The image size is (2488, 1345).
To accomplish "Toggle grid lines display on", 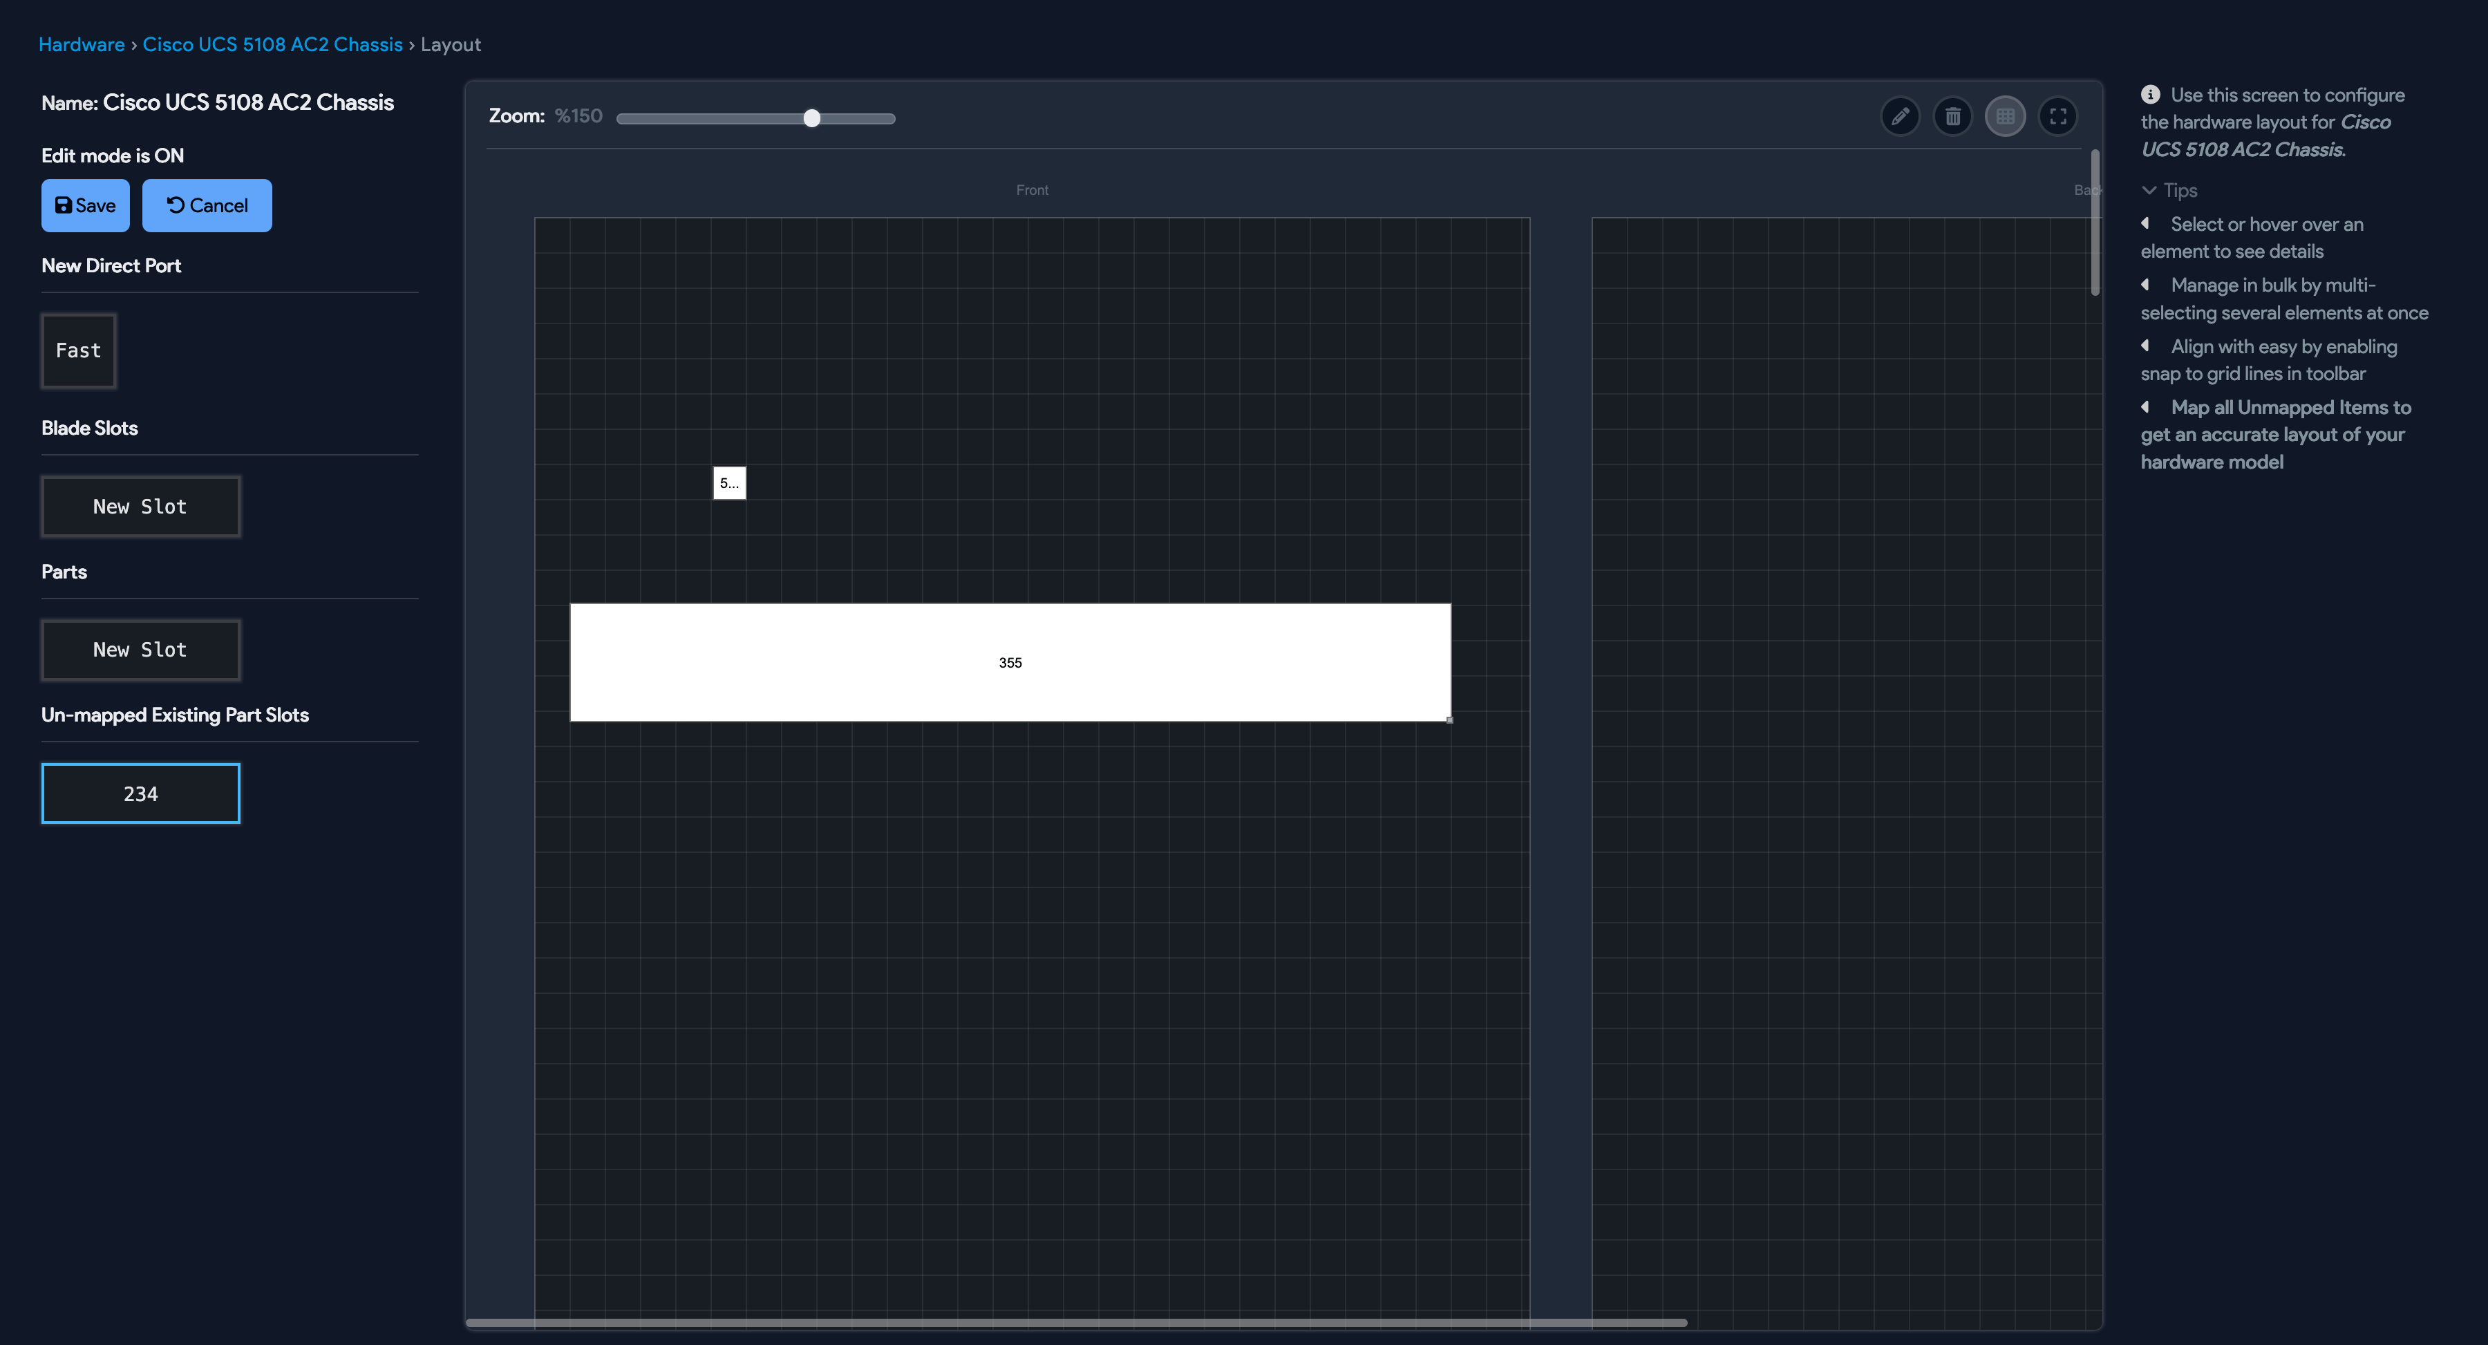I will pyautogui.click(x=2006, y=116).
